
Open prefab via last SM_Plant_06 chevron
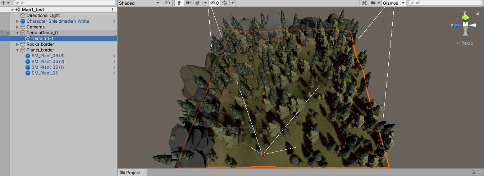114,73
